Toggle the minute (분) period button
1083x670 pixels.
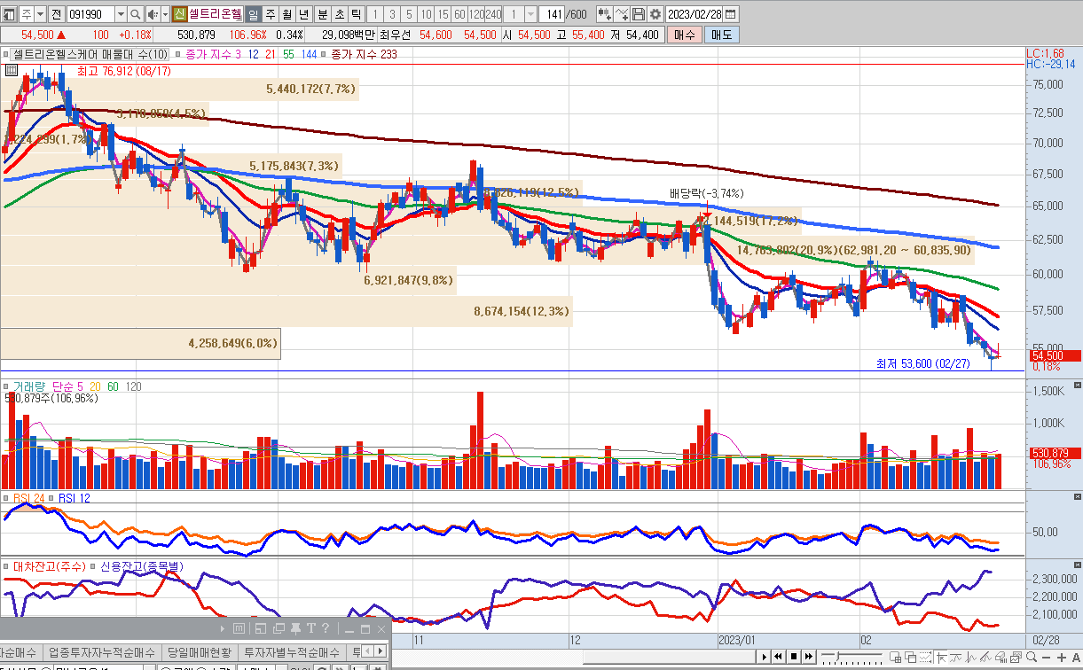pyautogui.click(x=321, y=14)
